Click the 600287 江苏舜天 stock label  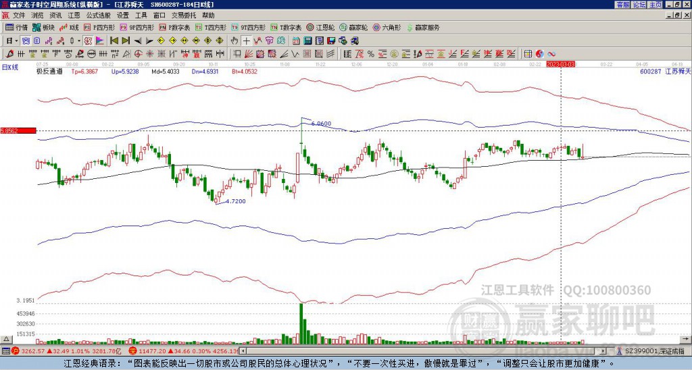(665, 72)
